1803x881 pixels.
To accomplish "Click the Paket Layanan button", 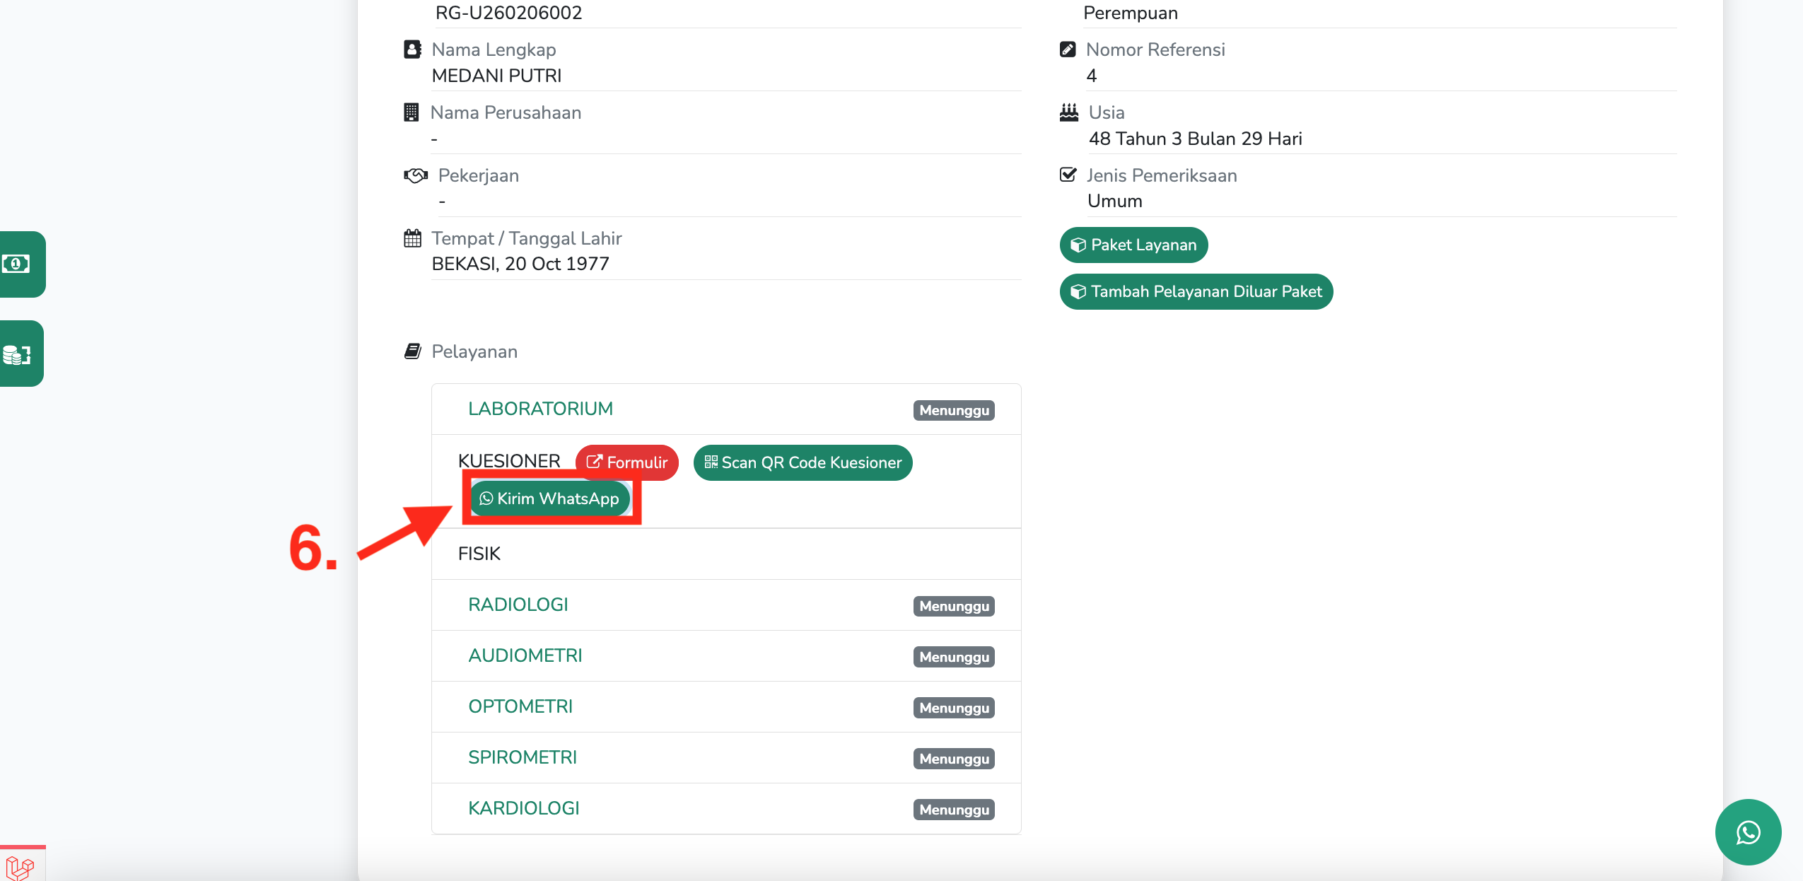I will pos(1133,245).
